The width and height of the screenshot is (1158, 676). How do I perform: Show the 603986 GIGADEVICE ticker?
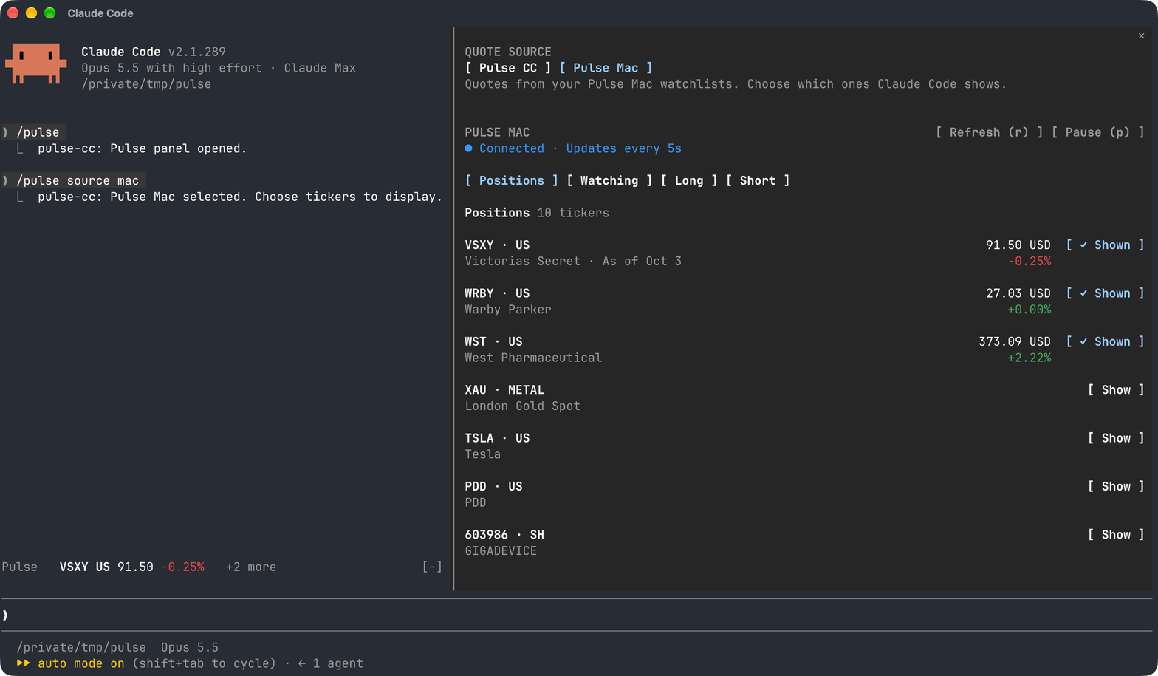1116,535
